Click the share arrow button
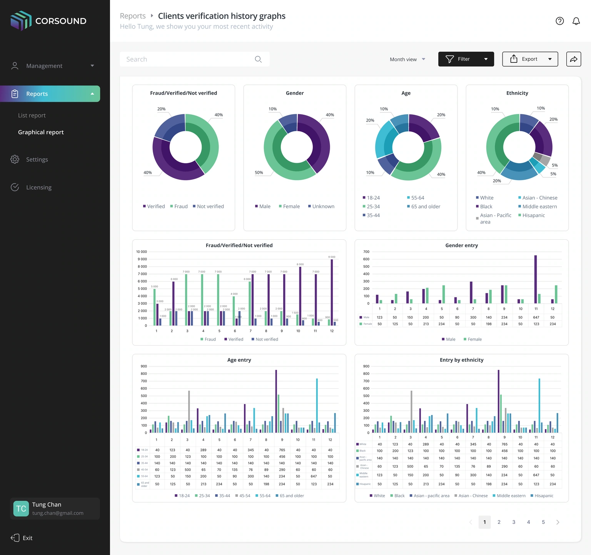 574,59
